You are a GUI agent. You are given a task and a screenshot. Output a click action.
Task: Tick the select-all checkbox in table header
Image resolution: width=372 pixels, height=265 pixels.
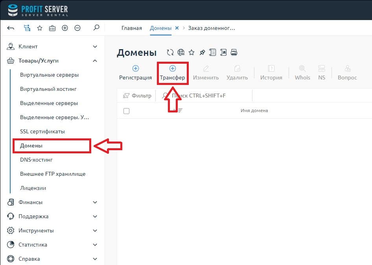tap(127, 111)
